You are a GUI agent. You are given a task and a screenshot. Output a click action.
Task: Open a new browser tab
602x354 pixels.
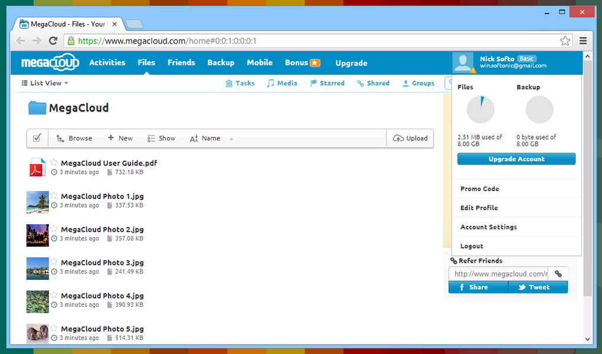click(134, 24)
